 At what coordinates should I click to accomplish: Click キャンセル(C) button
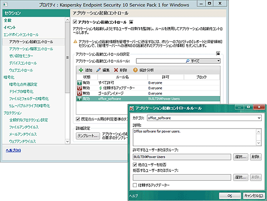254,196
